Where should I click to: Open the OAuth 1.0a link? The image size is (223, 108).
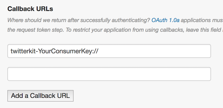[x=165, y=20]
